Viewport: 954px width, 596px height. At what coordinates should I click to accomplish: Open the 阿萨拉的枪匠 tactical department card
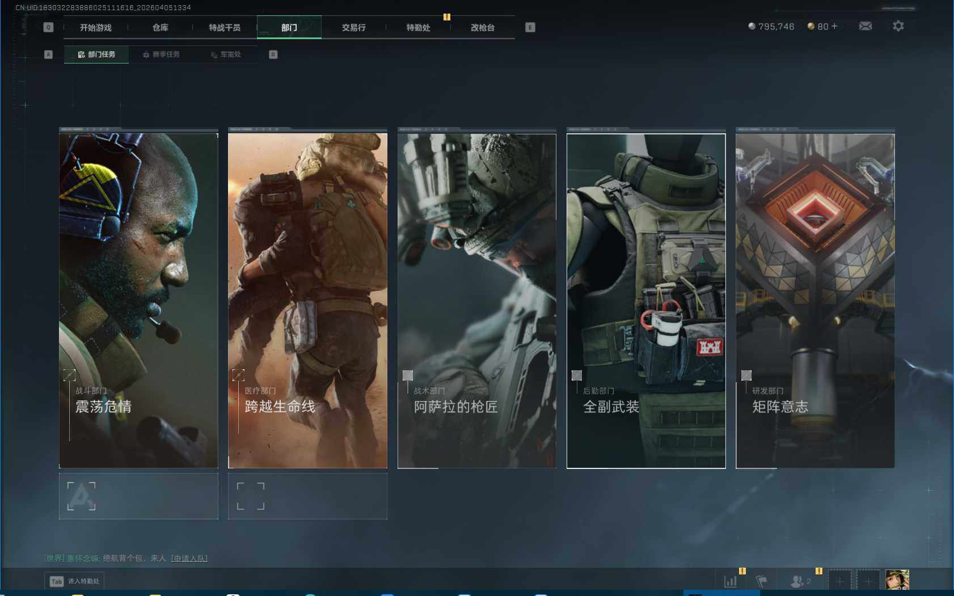(x=477, y=301)
